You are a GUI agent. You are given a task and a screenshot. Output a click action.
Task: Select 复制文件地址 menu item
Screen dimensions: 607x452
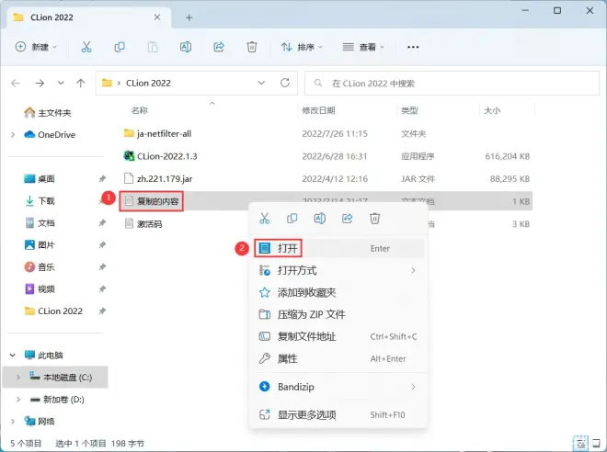[338, 336]
